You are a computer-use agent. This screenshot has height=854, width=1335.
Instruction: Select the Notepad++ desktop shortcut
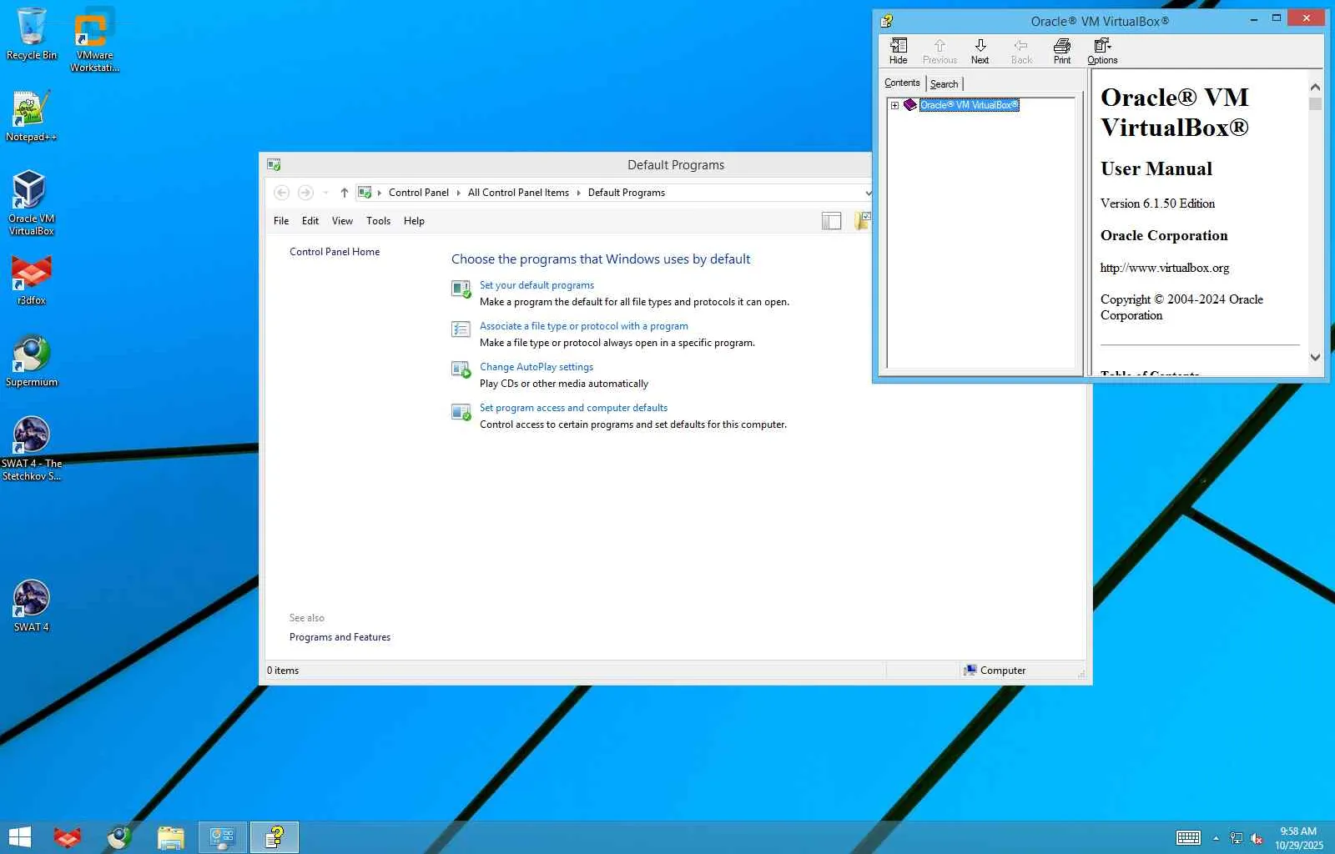(x=32, y=116)
